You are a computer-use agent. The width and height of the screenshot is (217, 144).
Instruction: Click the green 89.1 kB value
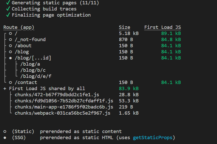tap(171, 33)
